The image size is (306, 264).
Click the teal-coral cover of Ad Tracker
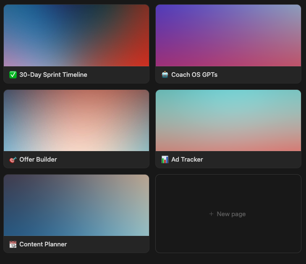coord(228,120)
